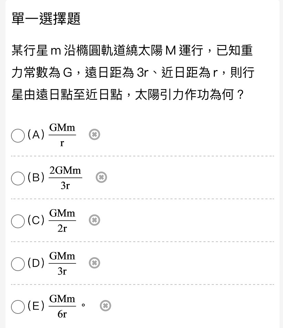Click the GMm over 2r fraction
The width and height of the screenshot is (283, 328).
point(62,221)
